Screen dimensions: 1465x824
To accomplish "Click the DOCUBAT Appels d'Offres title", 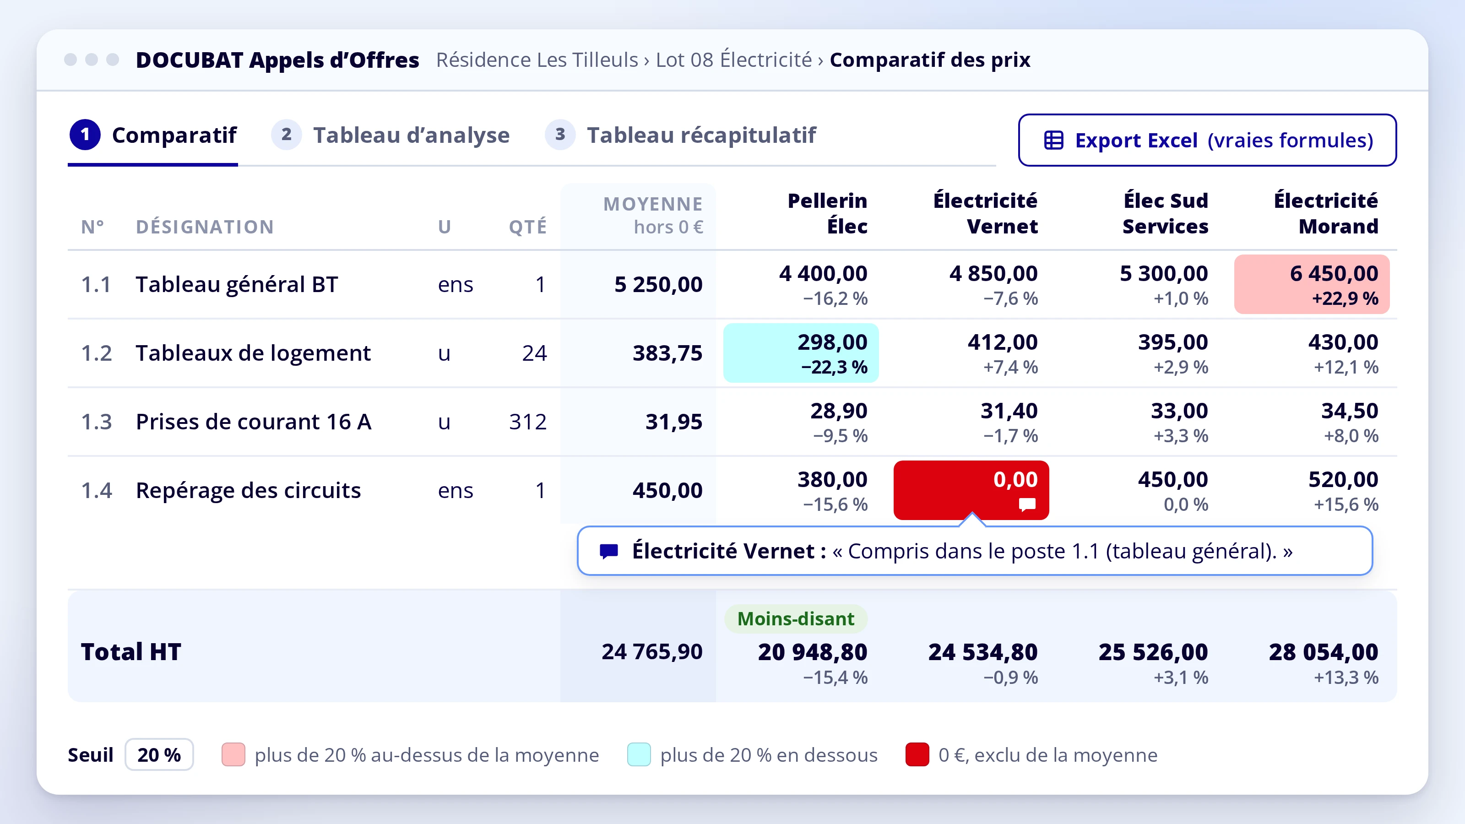I will pyautogui.click(x=277, y=60).
